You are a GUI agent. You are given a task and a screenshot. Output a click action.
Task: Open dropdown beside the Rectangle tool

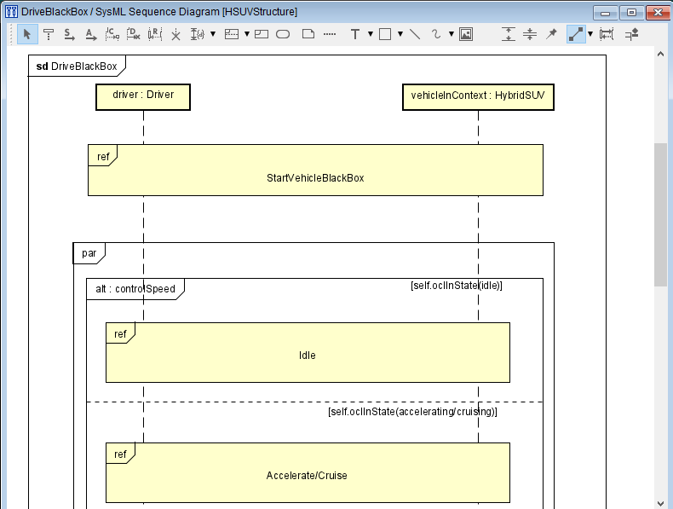[x=400, y=34]
